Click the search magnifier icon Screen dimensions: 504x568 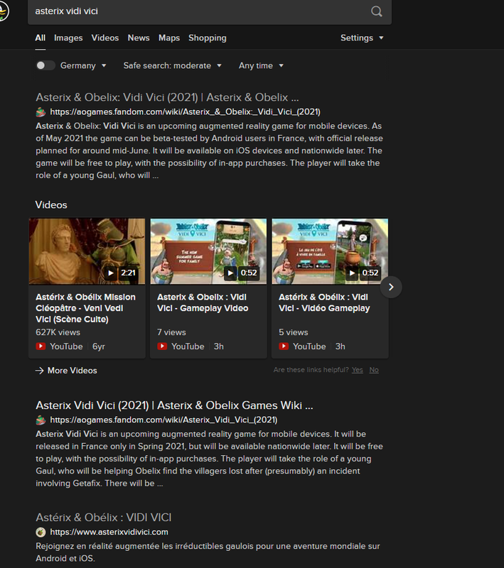[x=376, y=11]
